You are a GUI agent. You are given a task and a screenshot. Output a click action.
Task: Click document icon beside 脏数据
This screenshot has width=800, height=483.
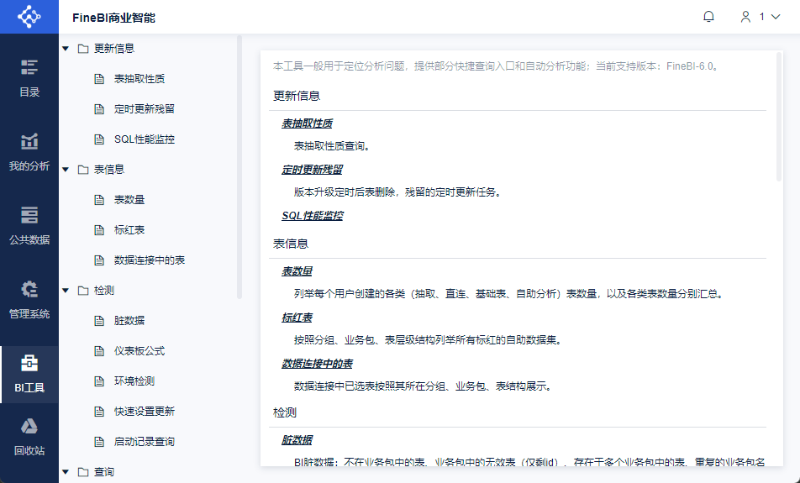point(99,320)
